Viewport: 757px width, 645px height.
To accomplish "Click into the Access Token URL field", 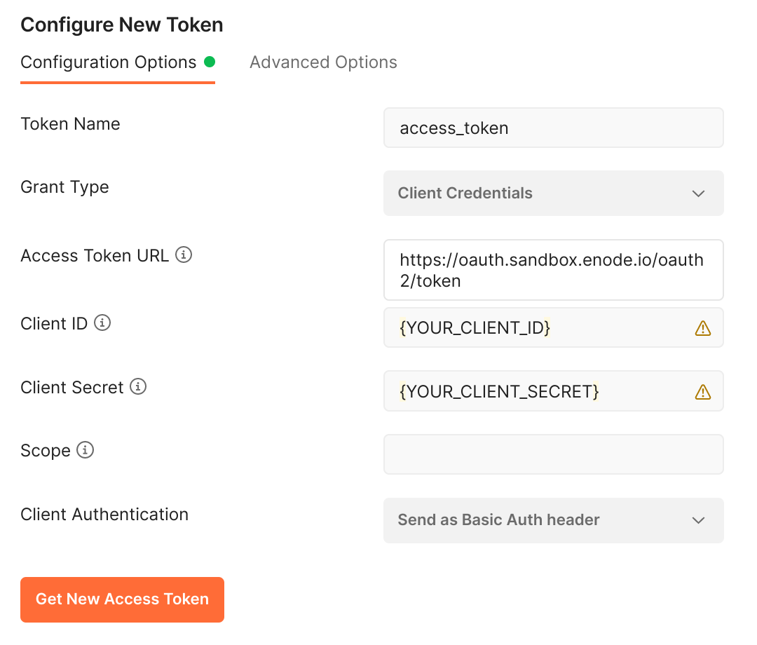I will 552,270.
